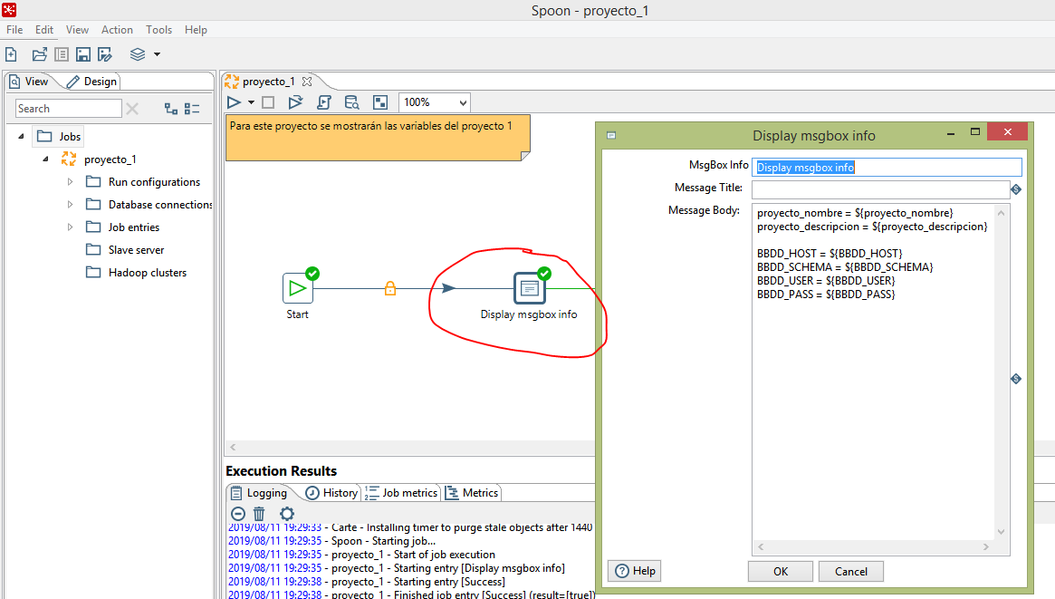
Task: Open file using the folder icon
Action: tap(40, 54)
